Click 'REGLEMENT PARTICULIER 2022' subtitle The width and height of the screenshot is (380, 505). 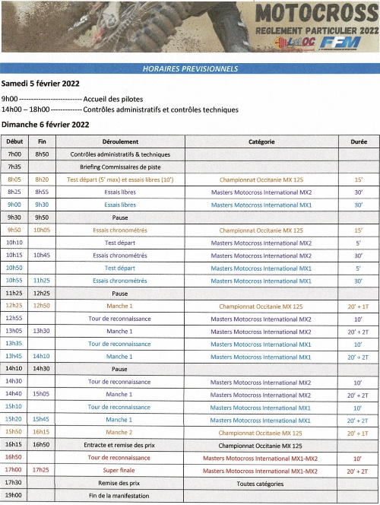click(317, 30)
